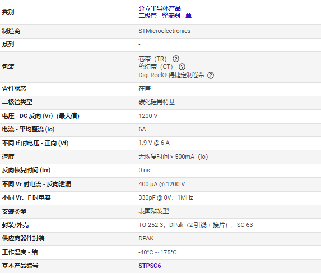Click the 400 µA @ 1200 V leakage value
The height and width of the screenshot is (274, 321).
click(x=162, y=184)
